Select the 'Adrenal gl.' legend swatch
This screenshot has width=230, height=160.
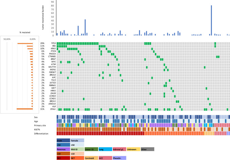119,149
